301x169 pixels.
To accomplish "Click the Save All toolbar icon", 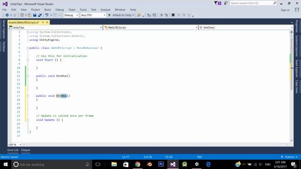I will [x=40, y=15].
